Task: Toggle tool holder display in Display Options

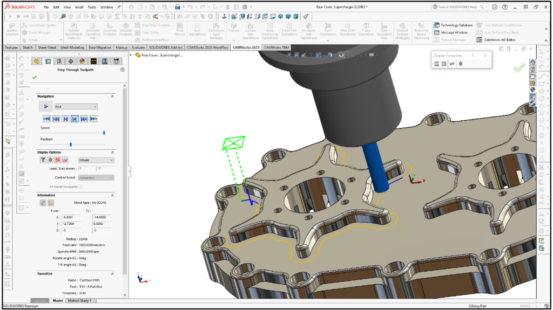Action: [x=50, y=160]
